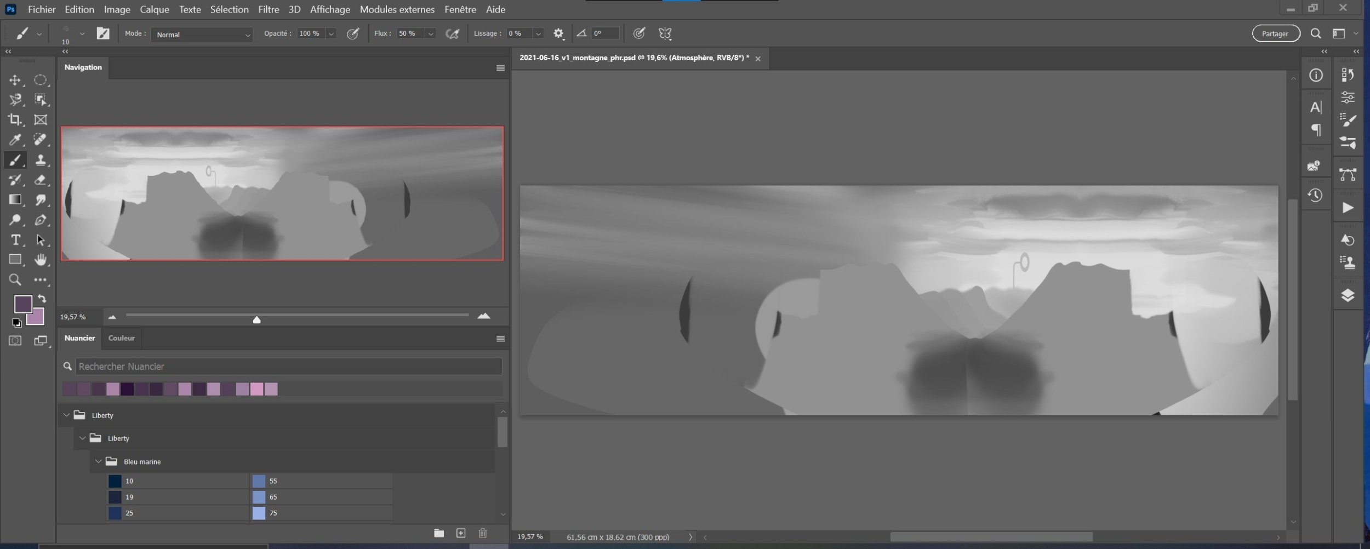Screen dimensions: 1370x549
Task: Select the Eraser tool
Action: 40,180
